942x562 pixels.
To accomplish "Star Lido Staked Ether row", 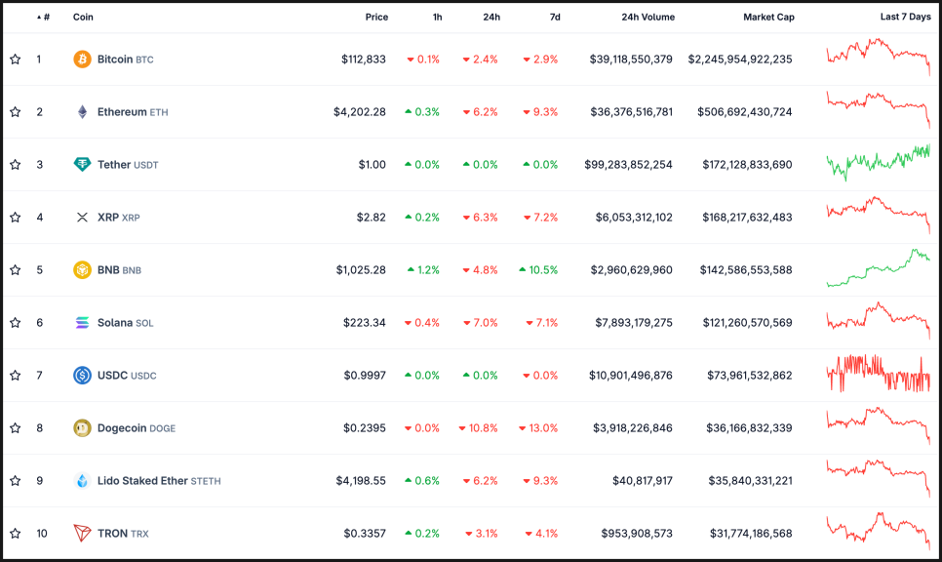I will [15, 481].
